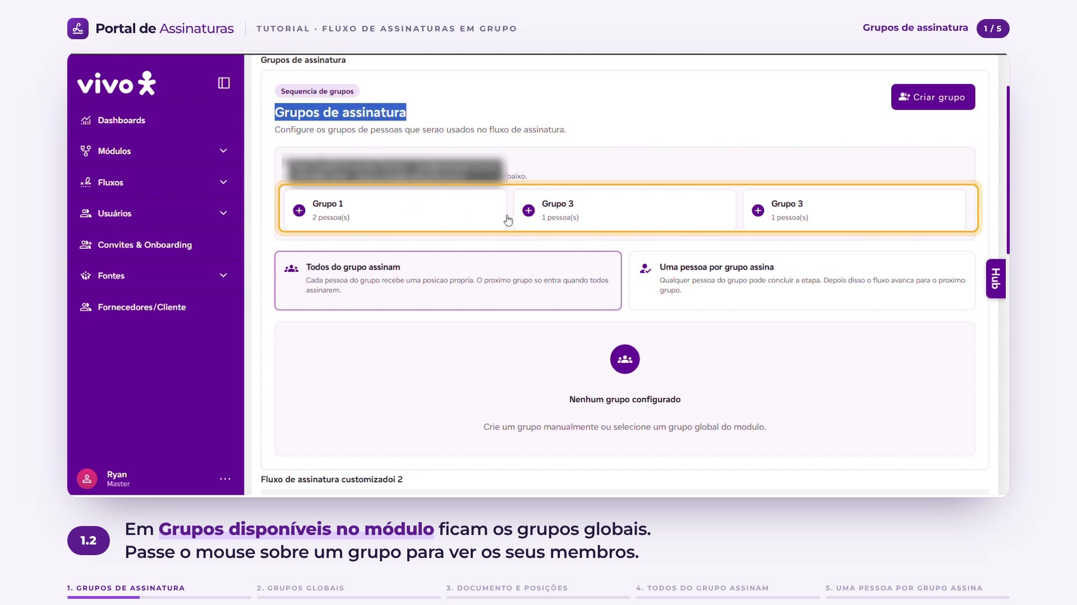1077x605 pixels.
Task: Click the round group icon above Nenhum grupo configurado
Action: tap(625, 359)
